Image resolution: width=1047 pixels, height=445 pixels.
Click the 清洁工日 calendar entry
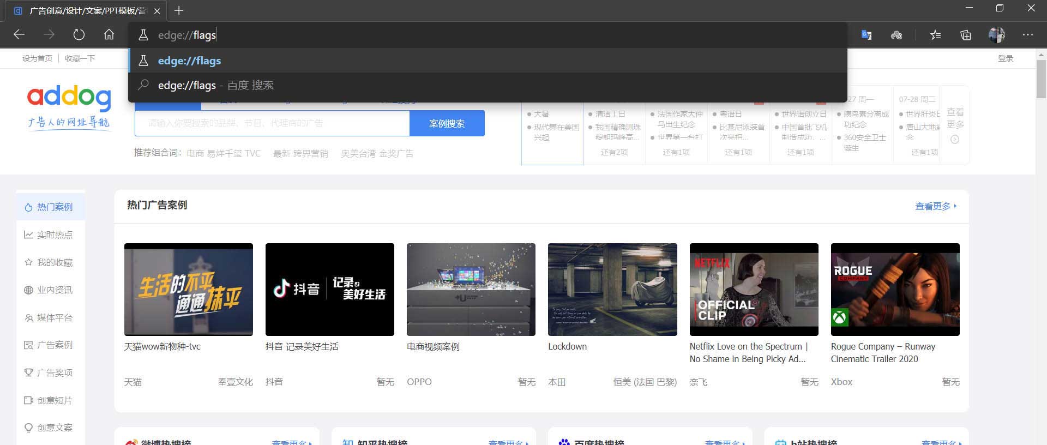click(x=610, y=114)
